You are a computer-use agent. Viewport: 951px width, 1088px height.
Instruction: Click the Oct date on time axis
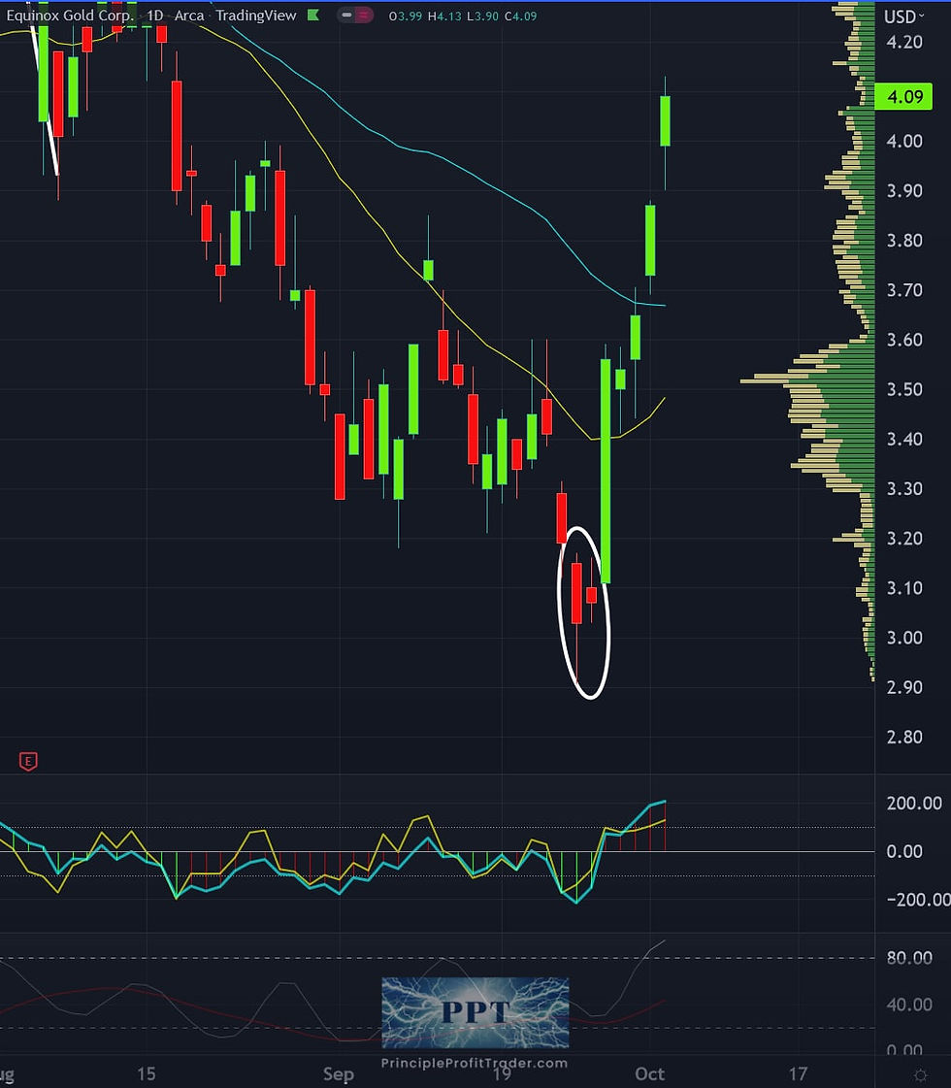[650, 1074]
